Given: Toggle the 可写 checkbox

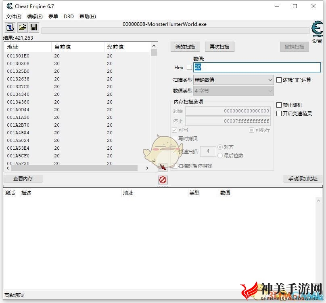Looking at the screenshot, I should point(174,130).
